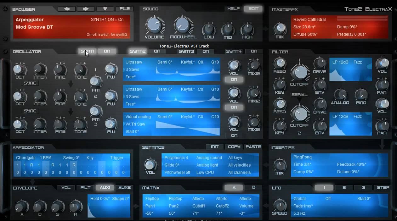This screenshot has height=221, width=397.
Task: Click the Low EQ knob
Action: [208, 29]
